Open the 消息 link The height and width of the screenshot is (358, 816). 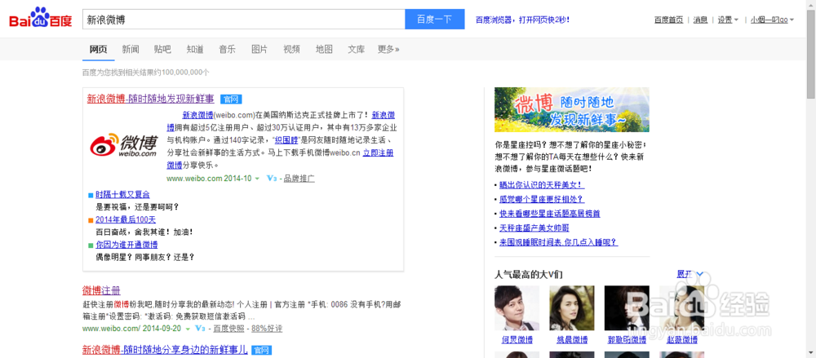(x=700, y=20)
